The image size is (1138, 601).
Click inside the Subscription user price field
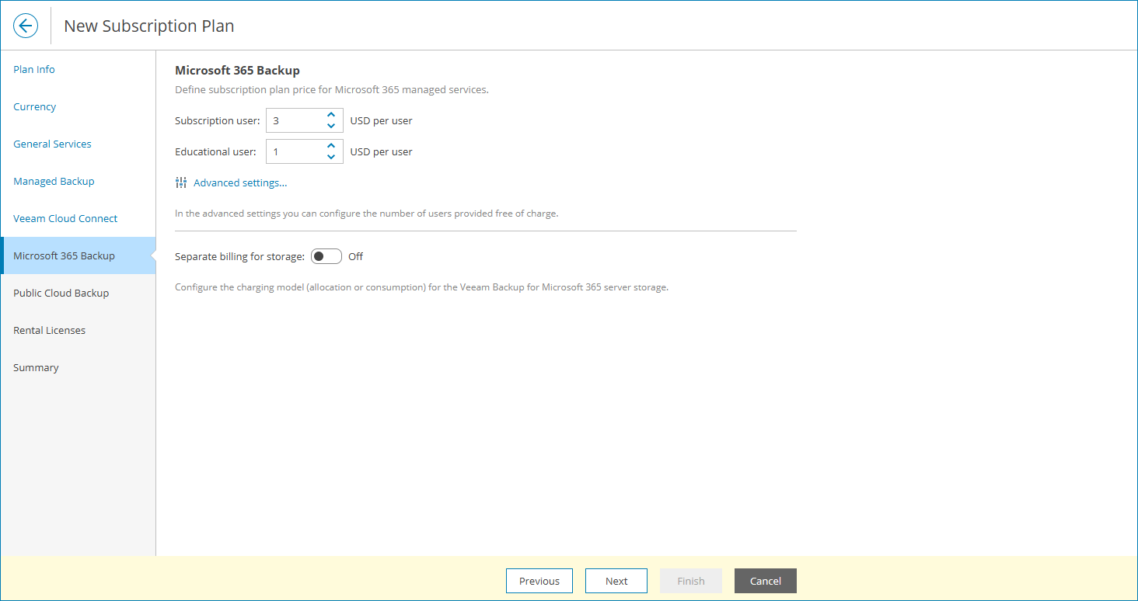coord(295,120)
